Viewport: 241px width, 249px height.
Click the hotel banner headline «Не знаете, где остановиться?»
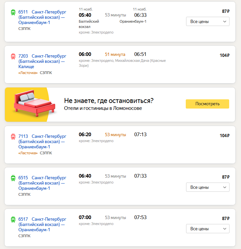click(109, 101)
